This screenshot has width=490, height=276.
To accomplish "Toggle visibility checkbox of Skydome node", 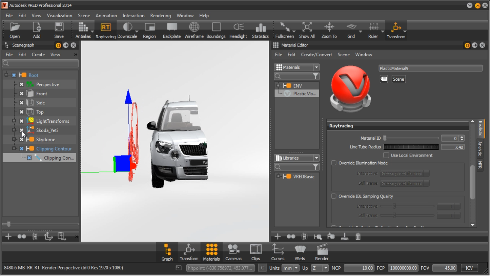I will [x=21, y=140].
